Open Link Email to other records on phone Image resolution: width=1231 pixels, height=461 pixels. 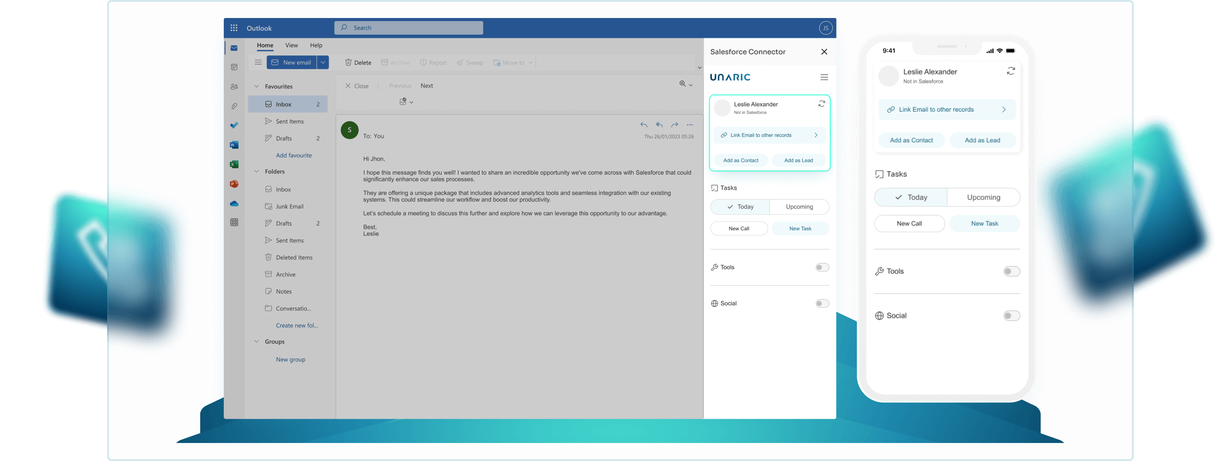[x=947, y=109]
